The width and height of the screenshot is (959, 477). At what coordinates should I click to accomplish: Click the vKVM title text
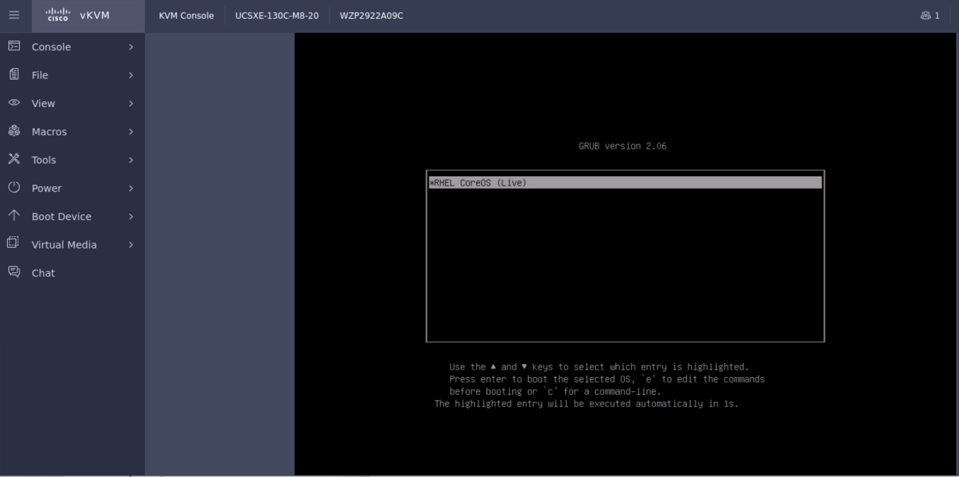point(95,16)
